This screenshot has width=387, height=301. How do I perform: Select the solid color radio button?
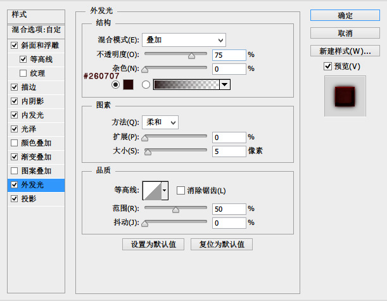[x=115, y=85]
